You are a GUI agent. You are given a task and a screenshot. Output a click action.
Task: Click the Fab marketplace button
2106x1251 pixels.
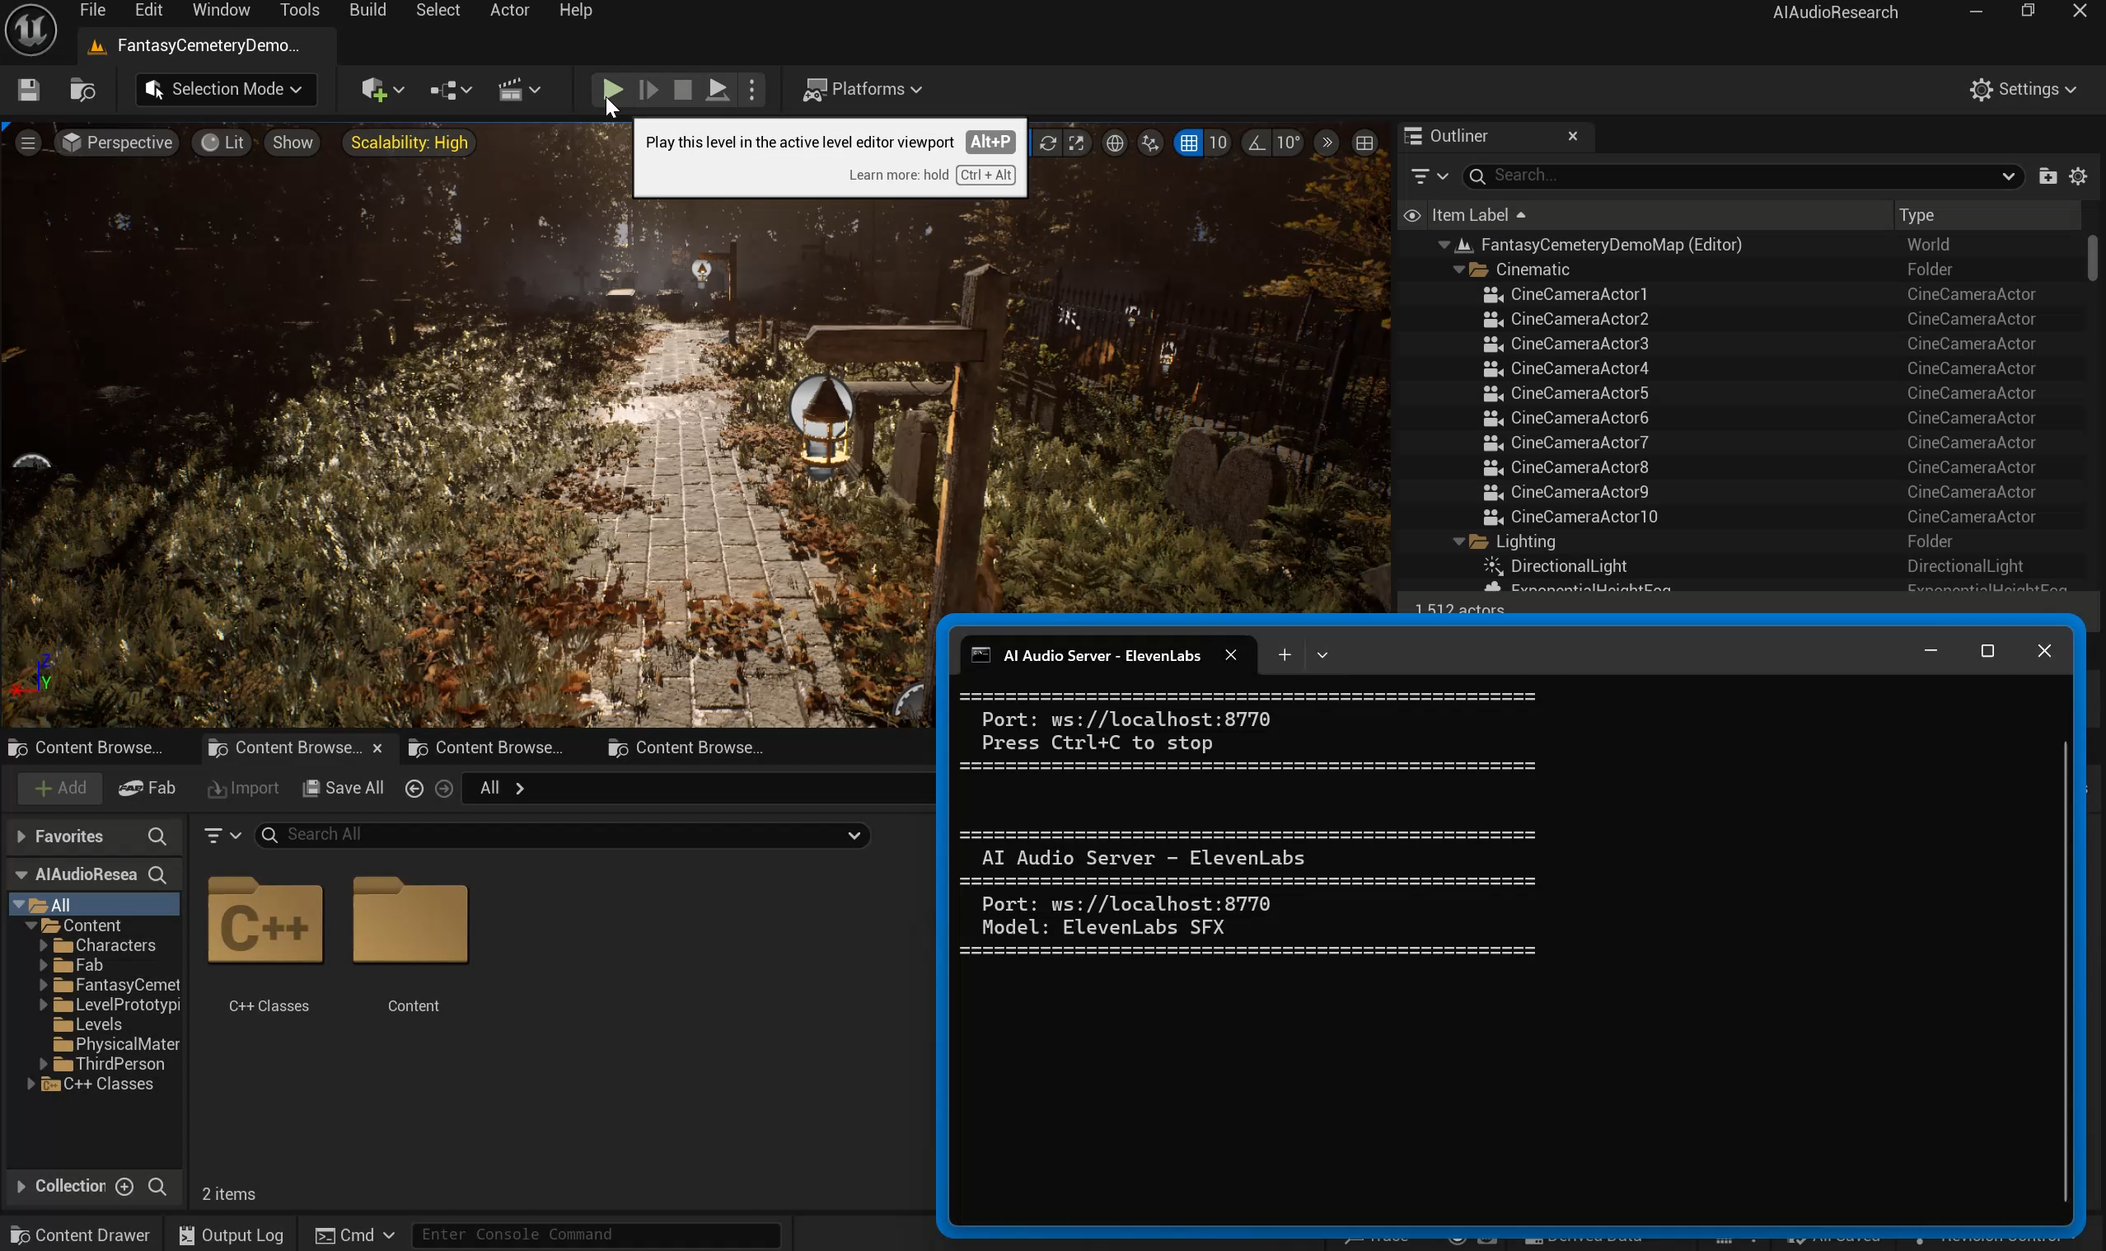[x=147, y=788]
